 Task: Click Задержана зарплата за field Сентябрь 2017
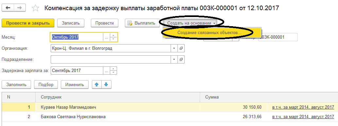77,71
